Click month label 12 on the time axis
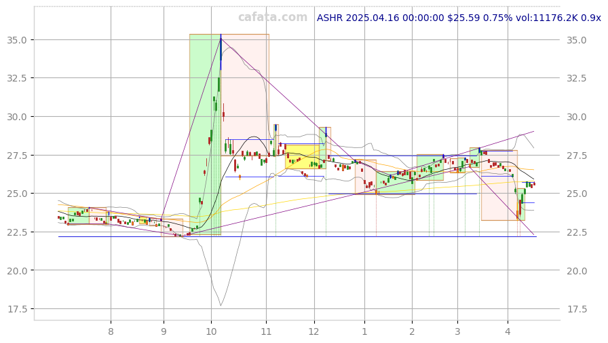The image size is (608, 343). [313, 331]
